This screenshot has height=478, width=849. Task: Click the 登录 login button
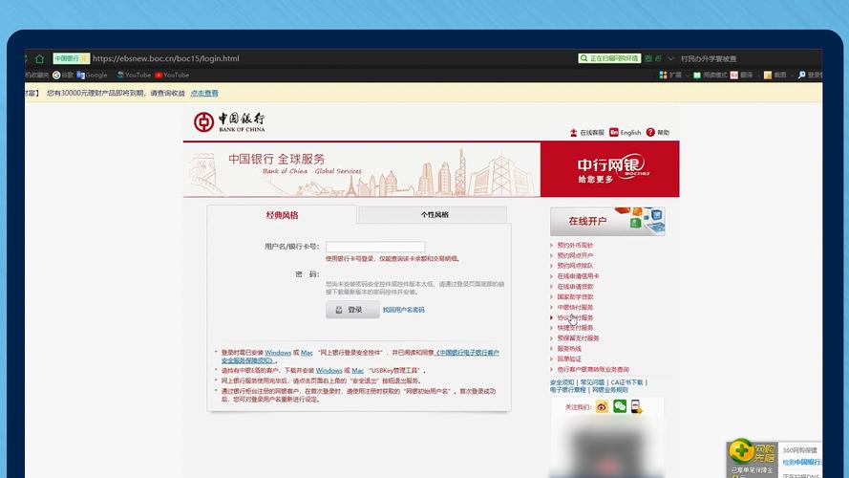pyautogui.click(x=352, y=310)
